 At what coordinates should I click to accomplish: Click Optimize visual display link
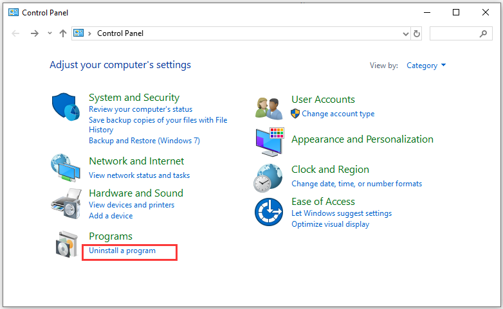[x=331, y=224]
